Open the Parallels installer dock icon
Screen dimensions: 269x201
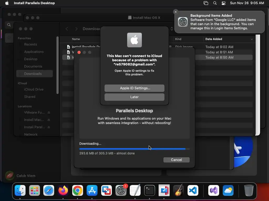coord(164,190)
